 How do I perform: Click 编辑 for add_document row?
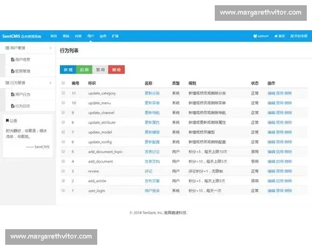(x=271, y=161)
